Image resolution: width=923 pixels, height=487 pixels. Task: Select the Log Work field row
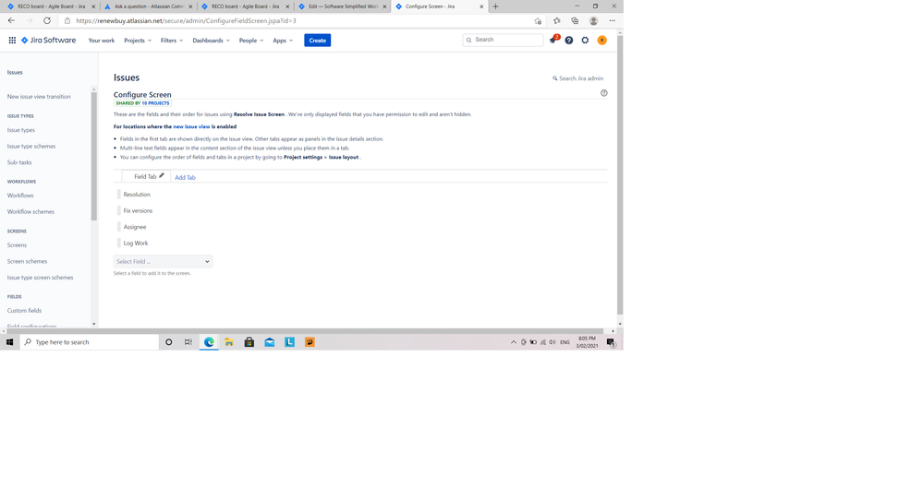tap(136, 243)
